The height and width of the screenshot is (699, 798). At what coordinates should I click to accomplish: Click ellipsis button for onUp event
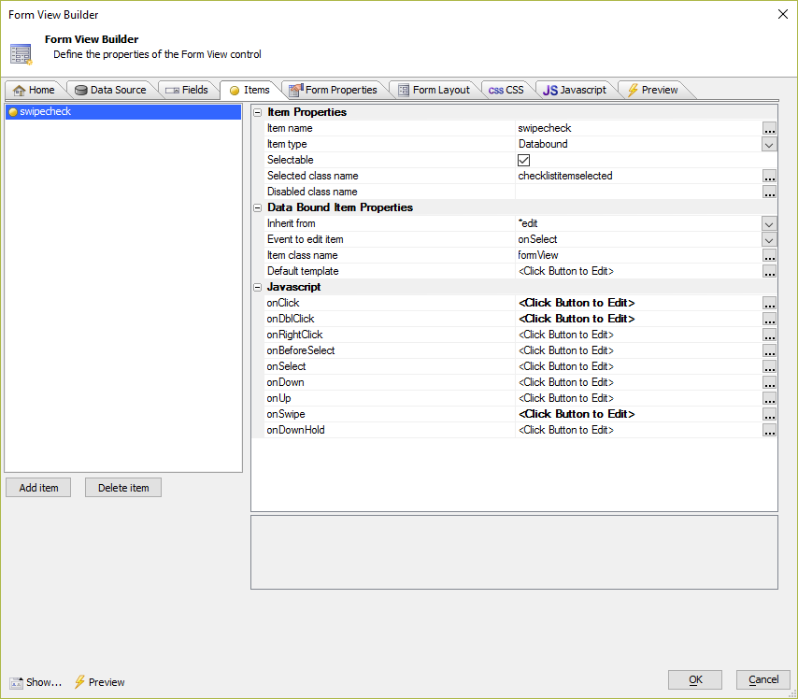[x=769, y=398]
